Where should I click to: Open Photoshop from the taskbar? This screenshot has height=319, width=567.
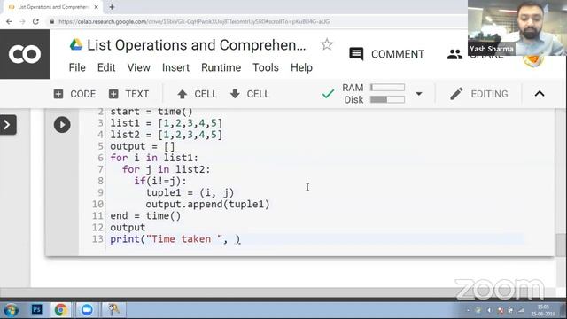(36, 309)
